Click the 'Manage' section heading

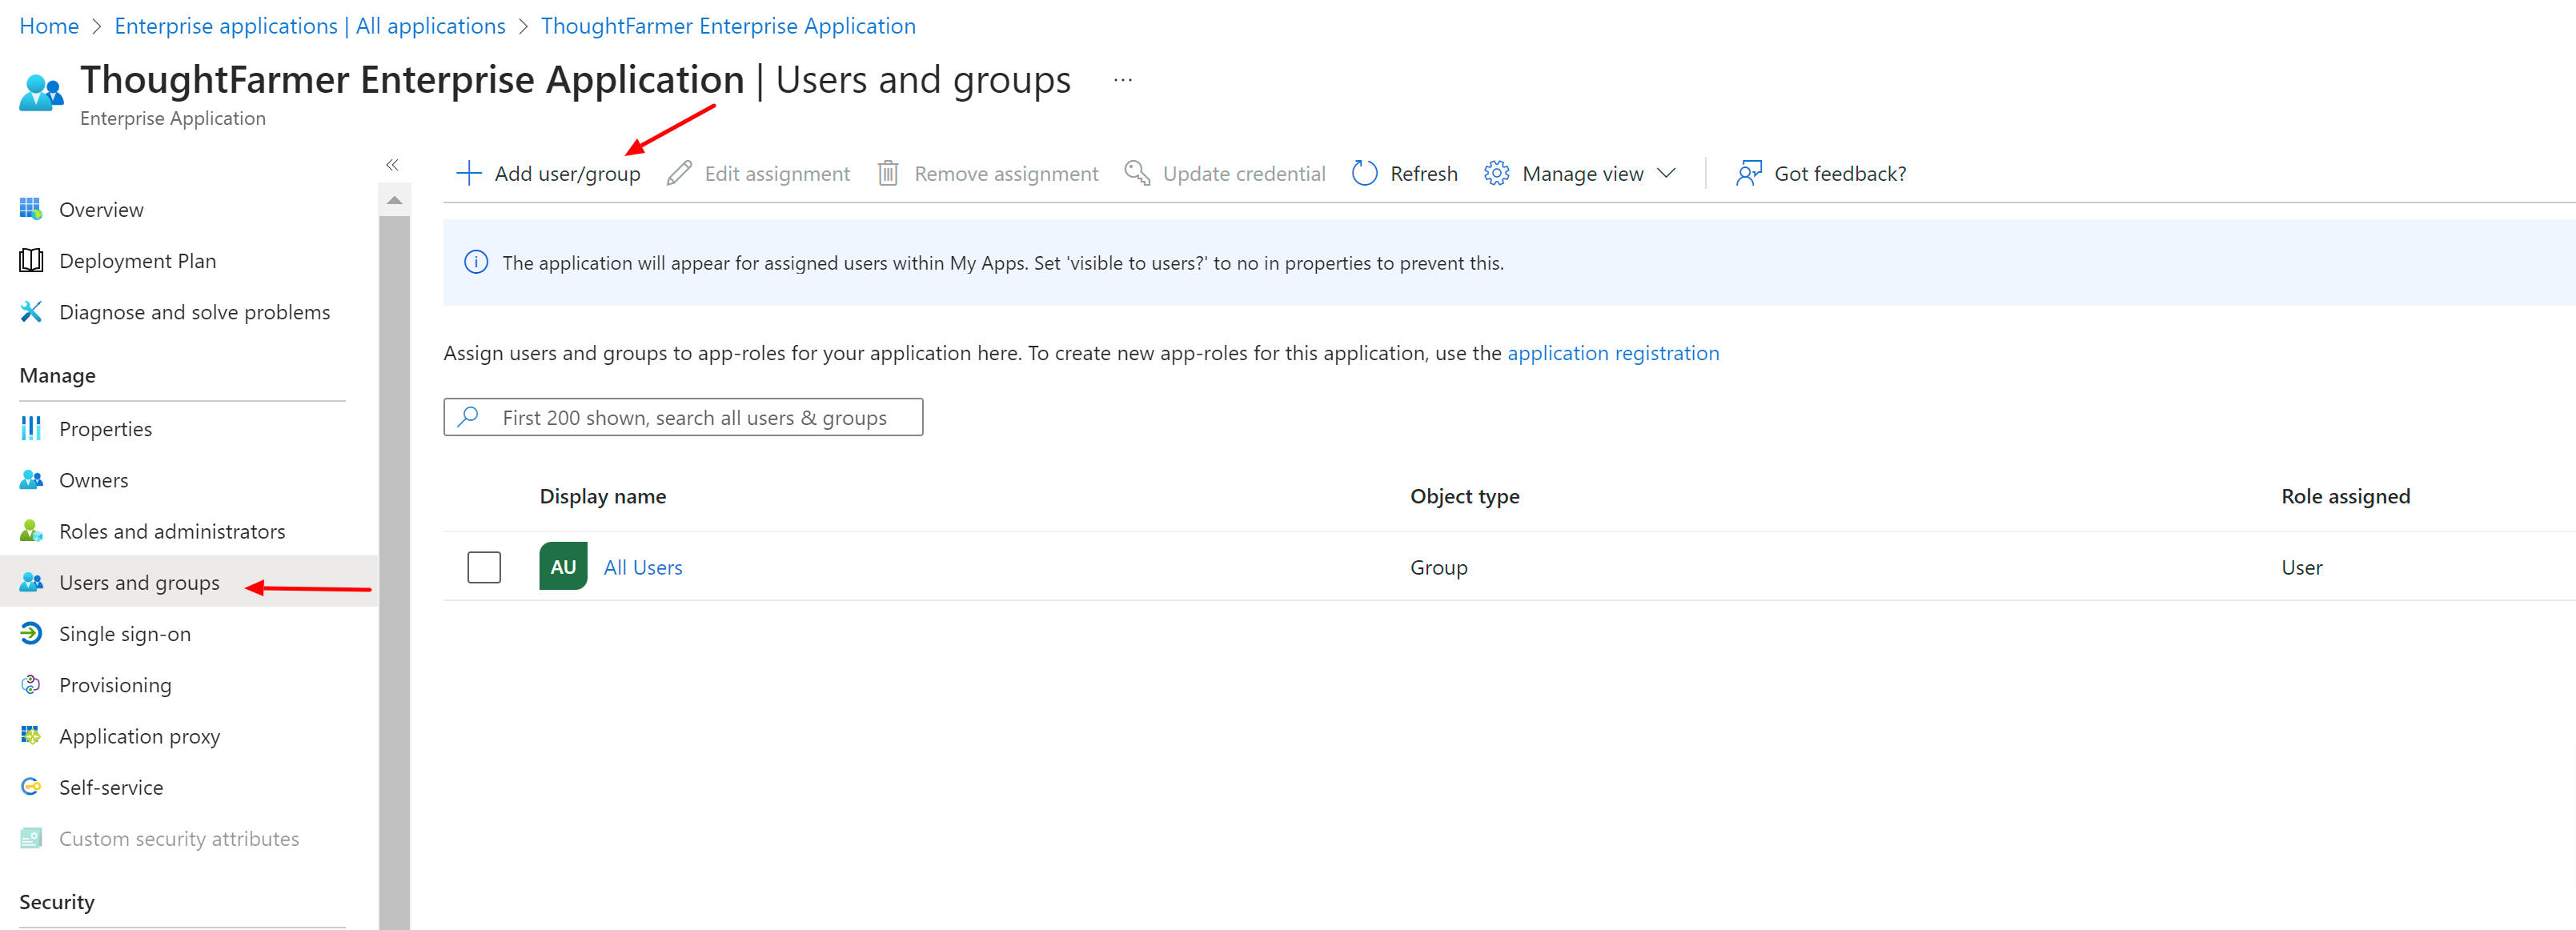[x=57, y=375]
